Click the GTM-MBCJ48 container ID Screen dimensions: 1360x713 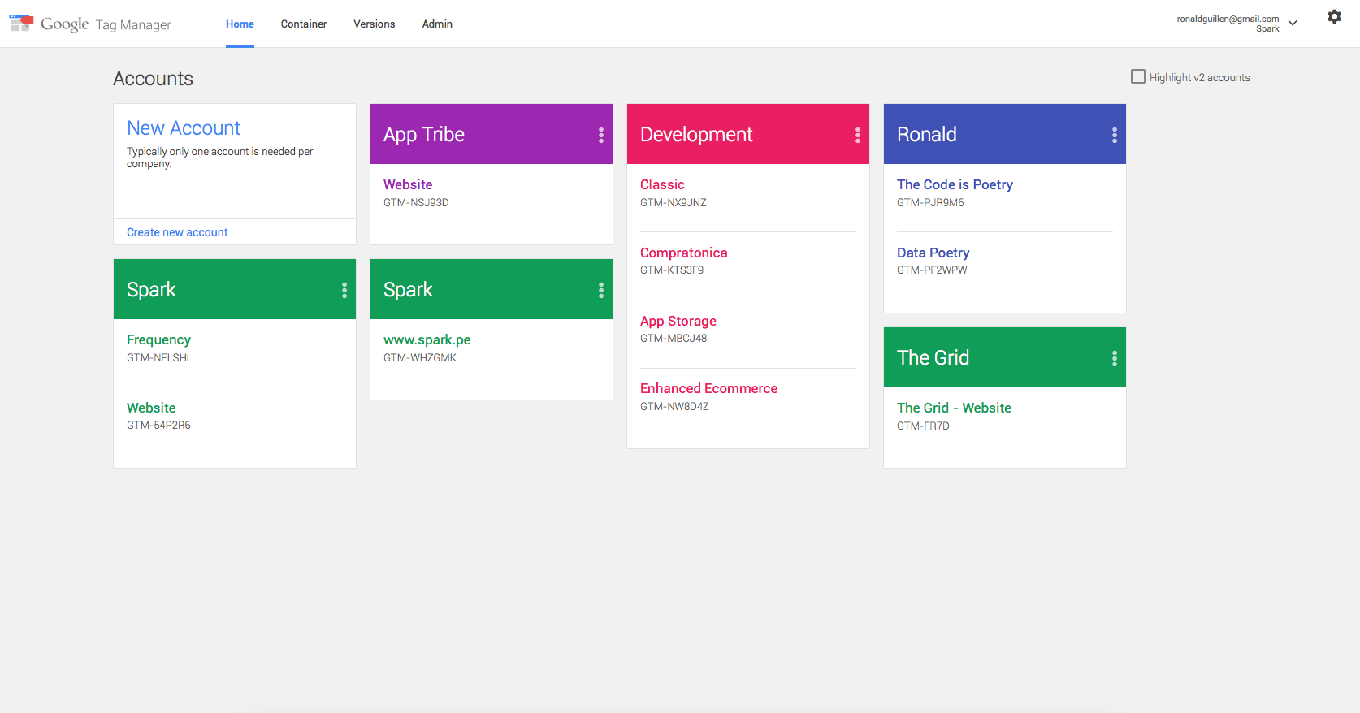coord(674,338)
